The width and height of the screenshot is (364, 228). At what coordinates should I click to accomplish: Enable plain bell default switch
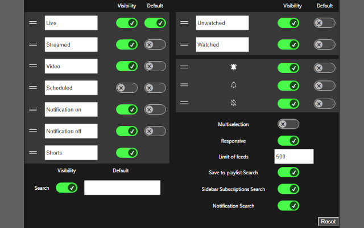(x=325, y=85)
